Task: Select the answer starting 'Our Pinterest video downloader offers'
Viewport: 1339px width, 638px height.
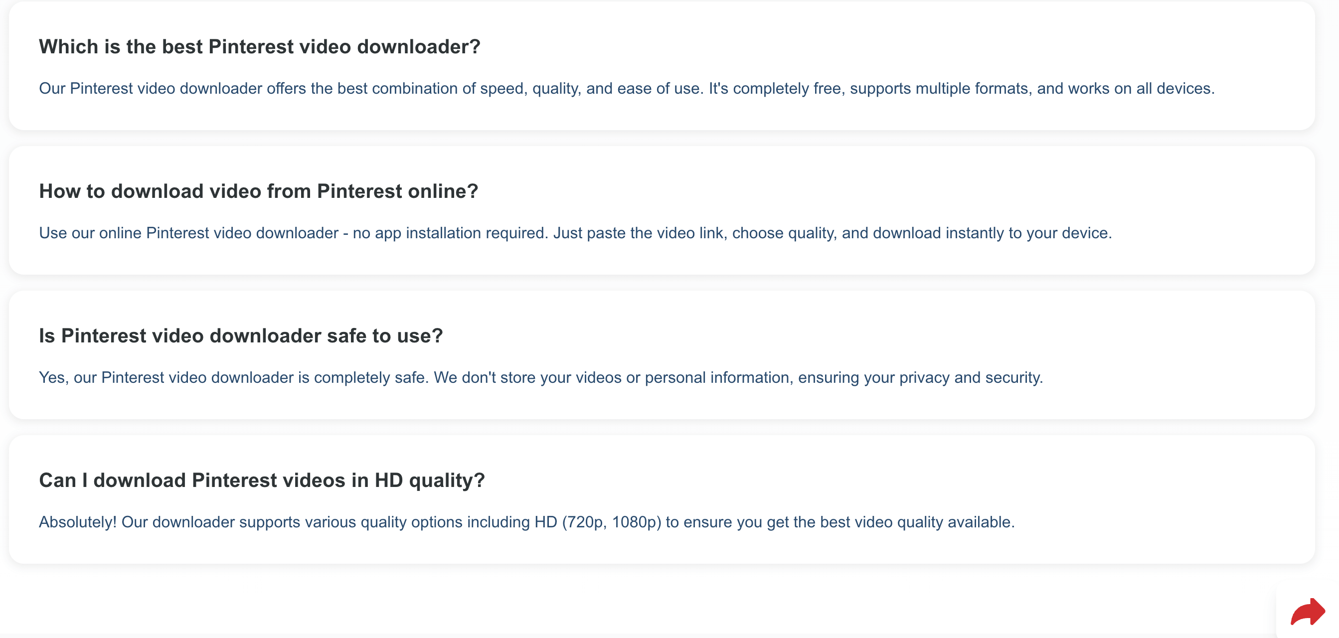Action: [x=626, y=88]
